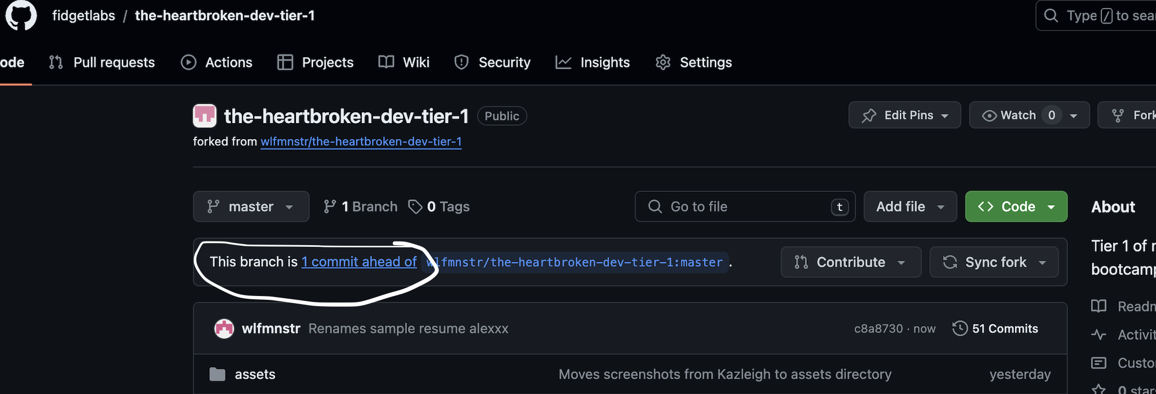Click the repository avatar beside the title
1156x394 pixels.
(205, 116)
